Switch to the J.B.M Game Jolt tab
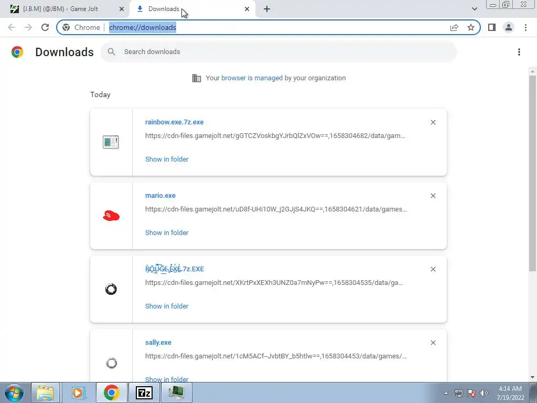Screen dimensions: 537x403 [x=65, y=9]
